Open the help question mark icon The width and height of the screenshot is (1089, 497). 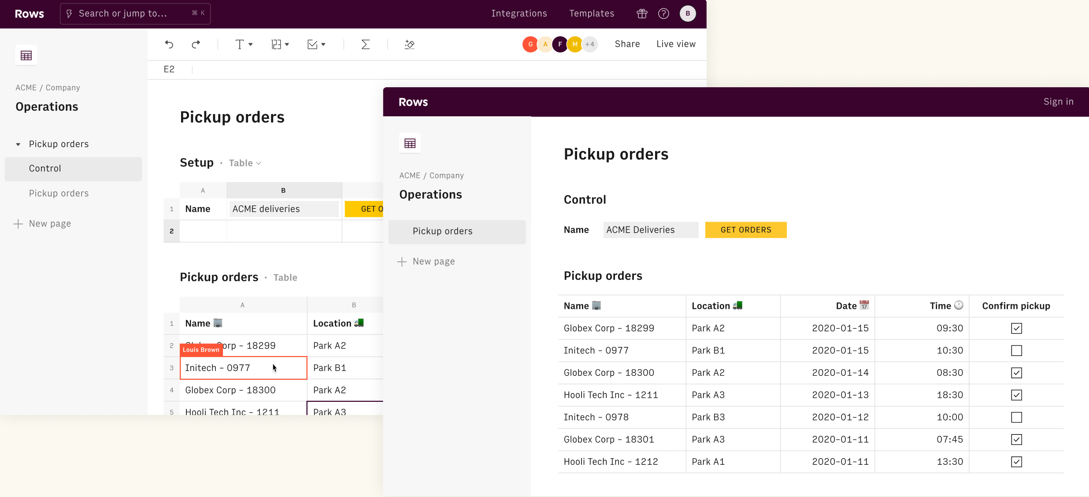663,14
